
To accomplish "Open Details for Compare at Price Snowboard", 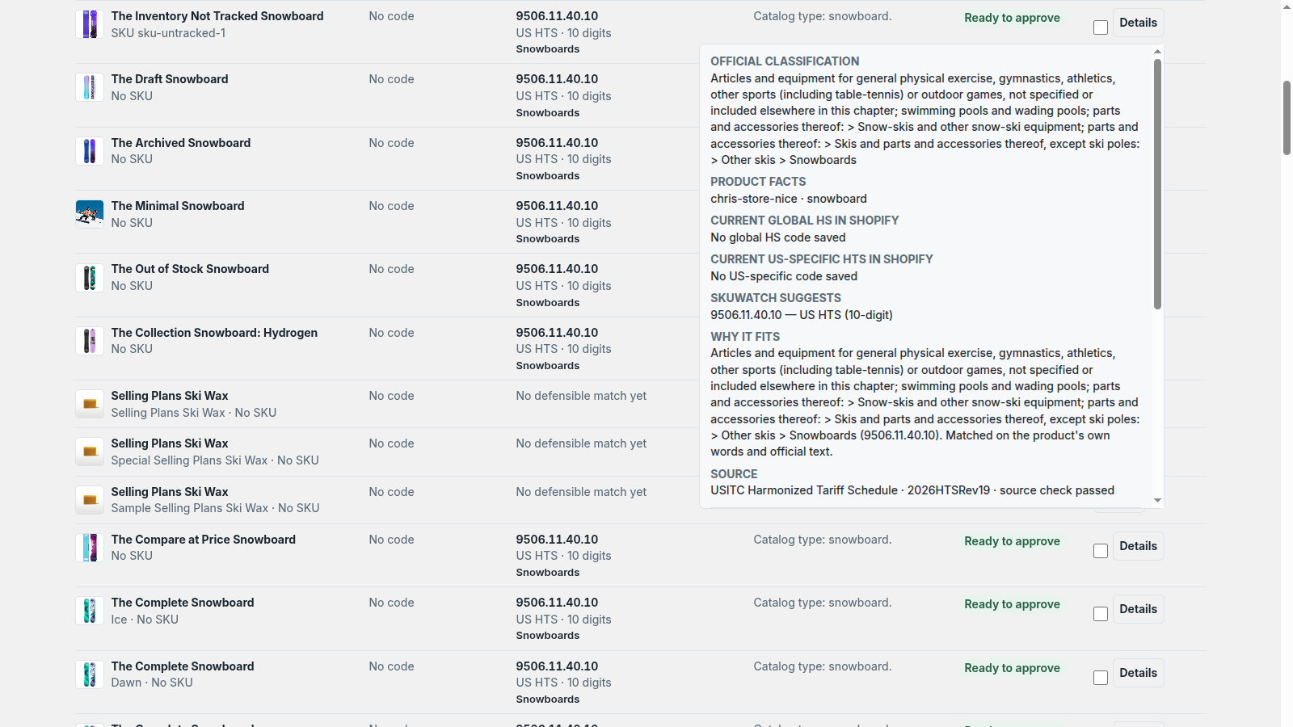I will (x=1138, y=546).
